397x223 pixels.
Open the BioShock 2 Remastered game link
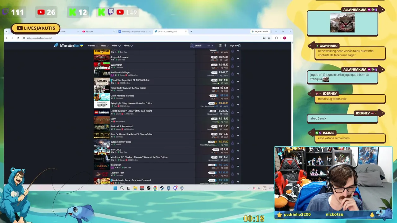coord(122,126)
